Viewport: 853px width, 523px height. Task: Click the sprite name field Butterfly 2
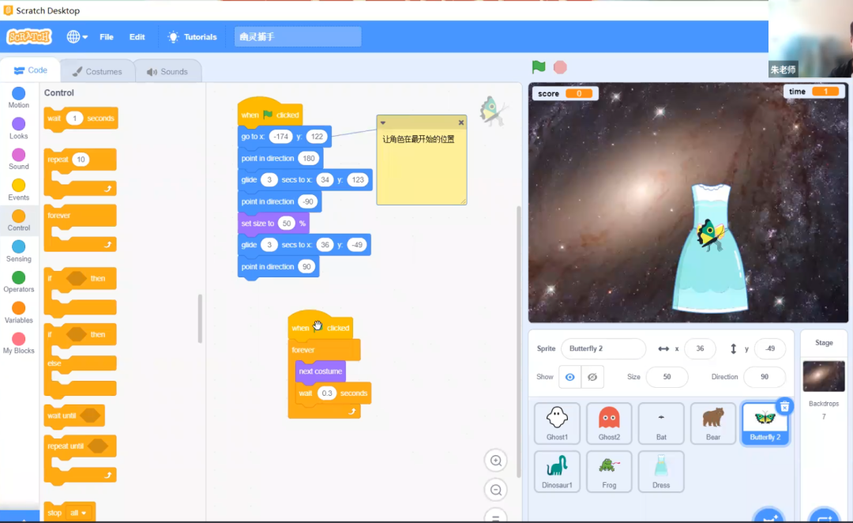(x=603, y=349)
